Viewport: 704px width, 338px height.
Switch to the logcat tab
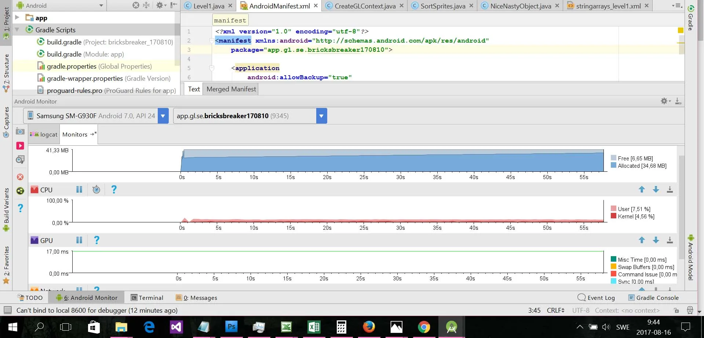(44, 135)
